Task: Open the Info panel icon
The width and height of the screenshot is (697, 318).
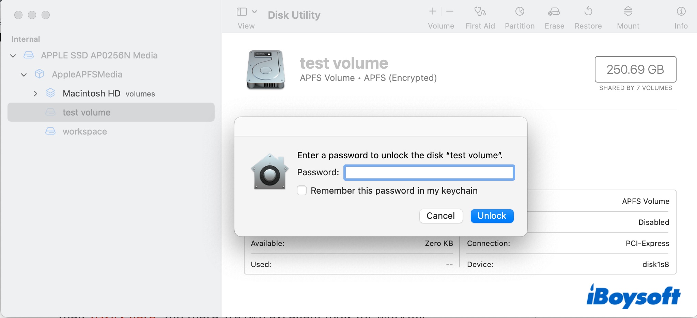Action: click(681, 12)
